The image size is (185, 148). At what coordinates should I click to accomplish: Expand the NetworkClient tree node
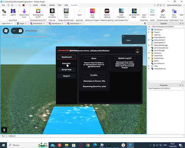point(149,40)
